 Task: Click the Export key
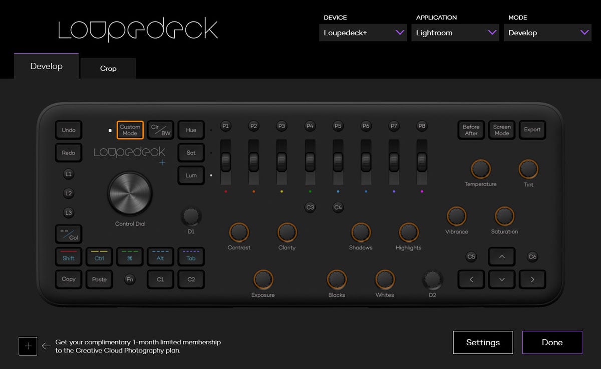point(532,130)
